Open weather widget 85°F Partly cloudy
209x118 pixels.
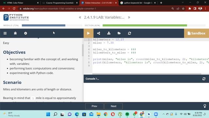(12, 114)
